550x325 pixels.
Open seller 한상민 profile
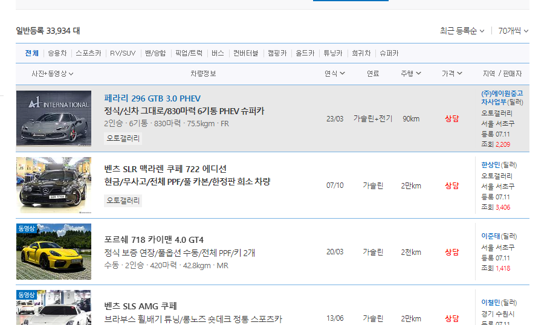[x=490, y=165]
